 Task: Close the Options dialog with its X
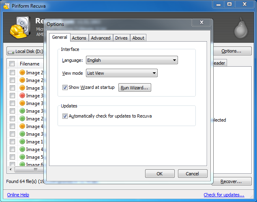pyautogui.click(x=201, y=22)
